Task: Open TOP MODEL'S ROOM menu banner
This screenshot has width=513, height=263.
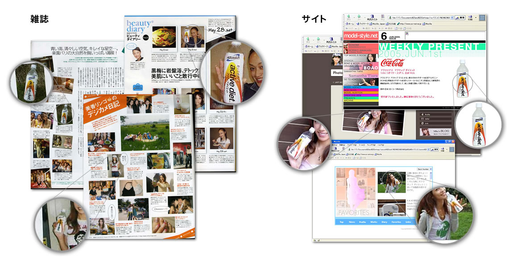Action: pos(361,58)
